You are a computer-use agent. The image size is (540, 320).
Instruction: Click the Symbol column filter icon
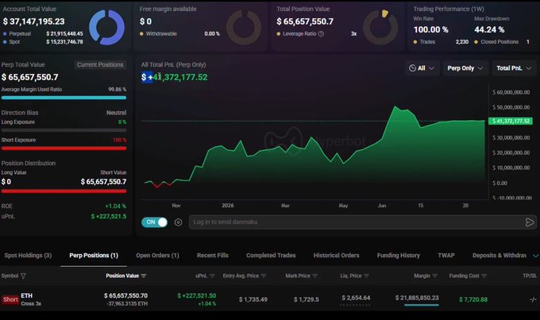point(23,276)
